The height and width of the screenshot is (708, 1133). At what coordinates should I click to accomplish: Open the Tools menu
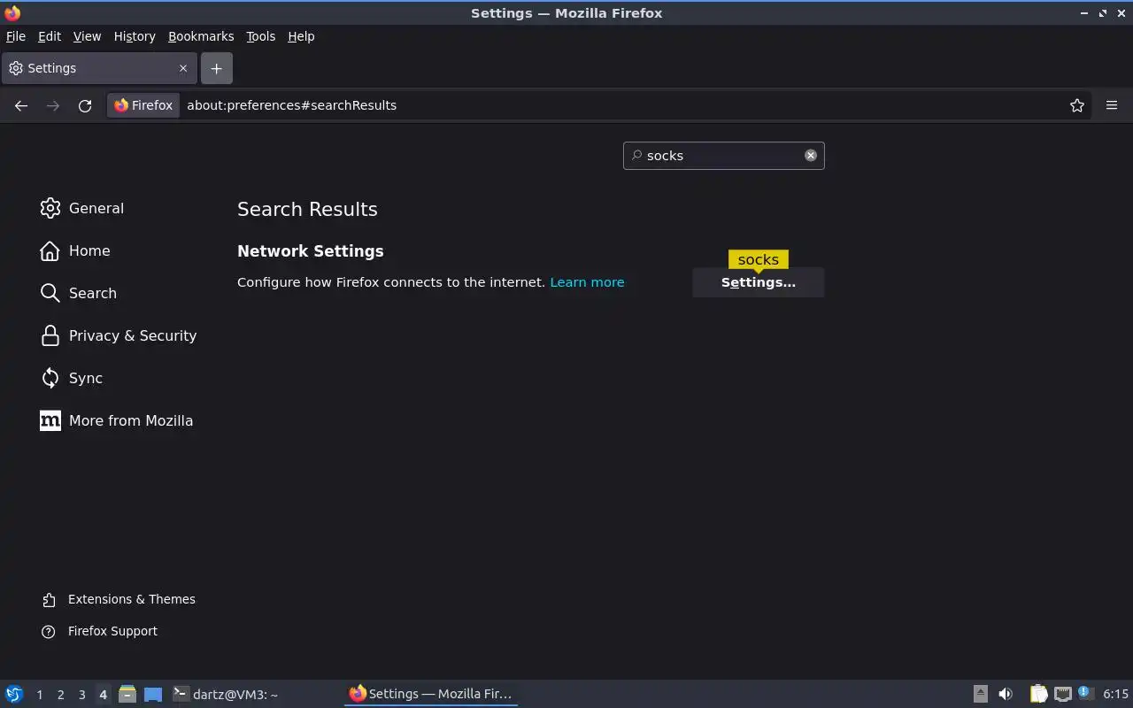(260, 36)
